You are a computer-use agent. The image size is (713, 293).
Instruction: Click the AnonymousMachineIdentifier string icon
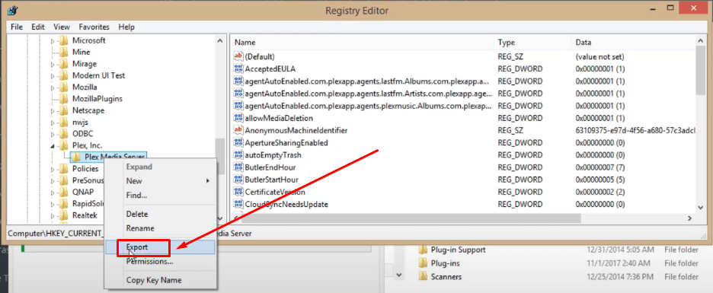pyautogui.click(x=238, y=130)
